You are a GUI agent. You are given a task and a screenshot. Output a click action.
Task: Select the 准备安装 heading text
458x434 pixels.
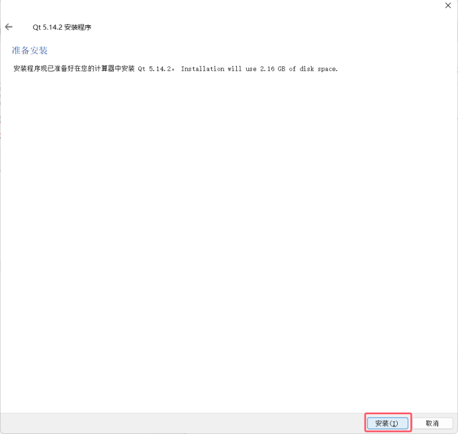tap(30, 50)
